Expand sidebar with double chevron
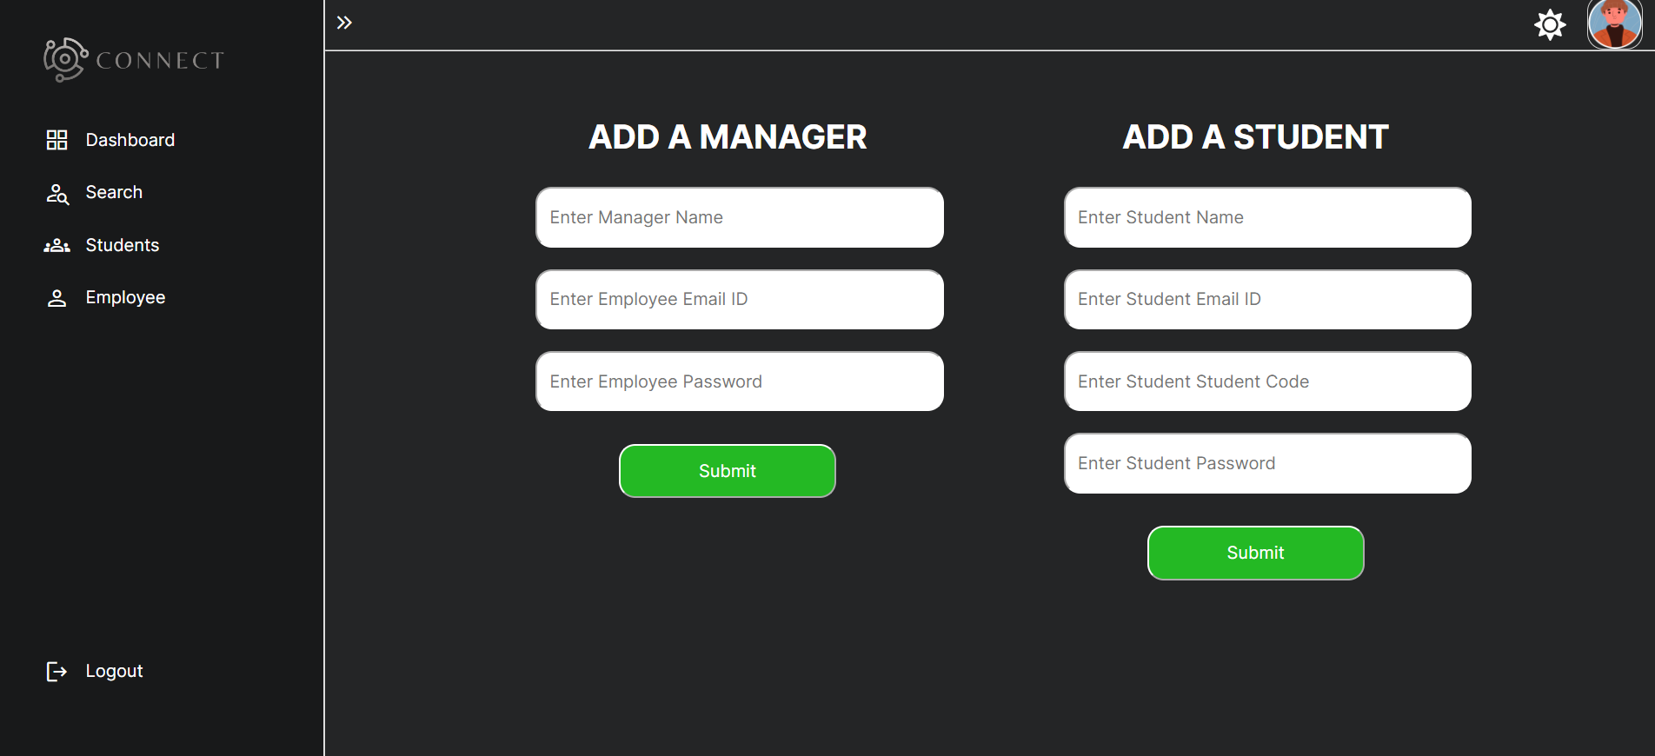The height and width of the screenshot is (756, 1655). (344, 23)
